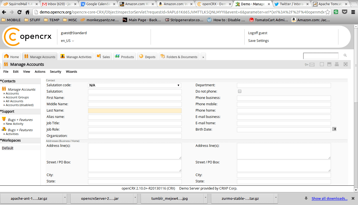Open the Account Groups link in sidebar
Image resolution: width=358 pixels, height=205 pixels.
click(17, 97)
